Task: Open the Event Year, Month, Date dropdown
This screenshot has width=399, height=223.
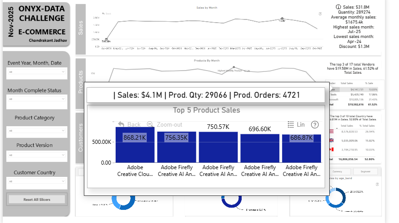Action: pos(37,72)
